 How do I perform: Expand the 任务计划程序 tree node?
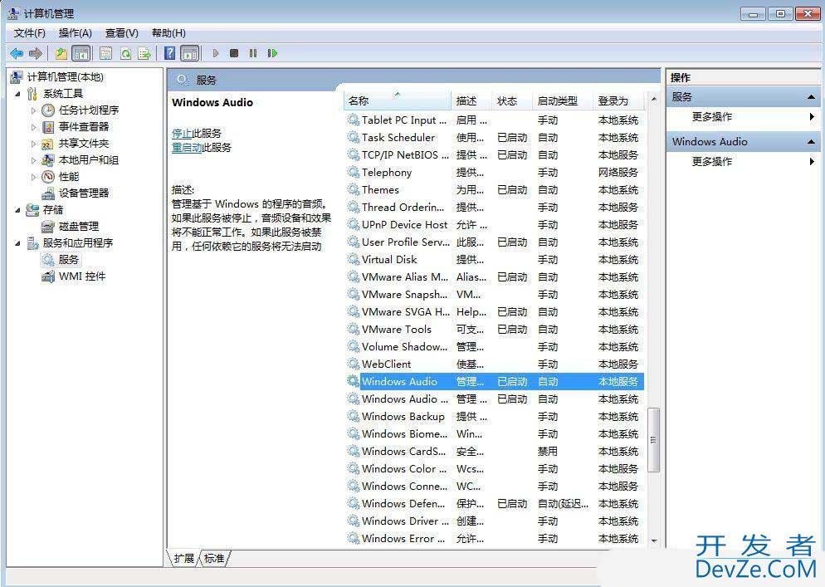coord(34,110)
